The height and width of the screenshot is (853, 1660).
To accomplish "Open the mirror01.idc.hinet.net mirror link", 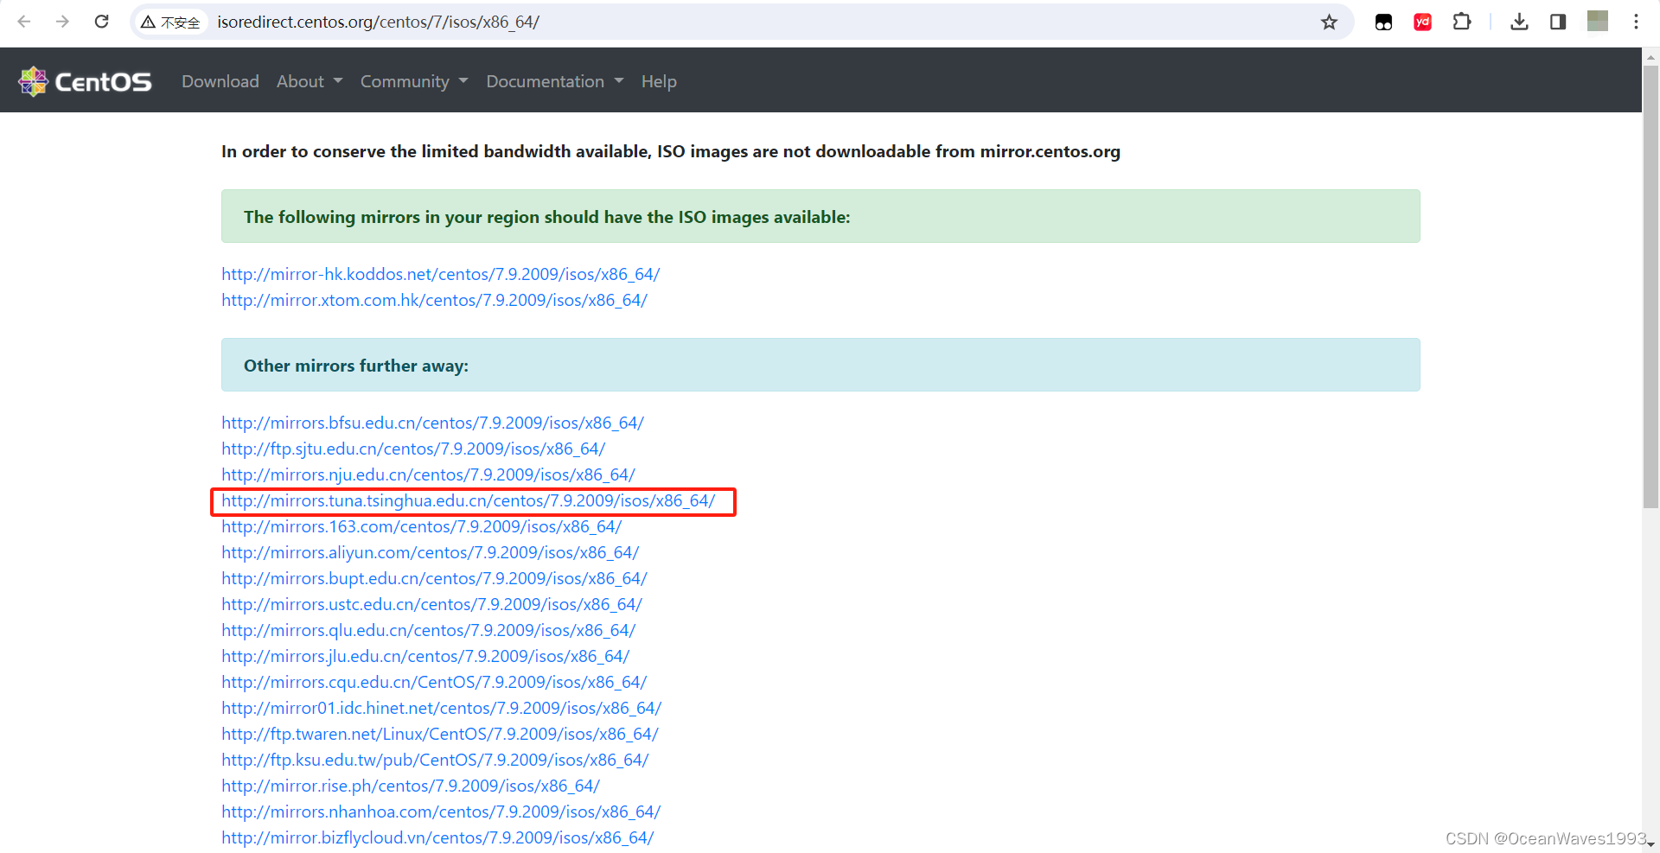I will pos(441,708).
